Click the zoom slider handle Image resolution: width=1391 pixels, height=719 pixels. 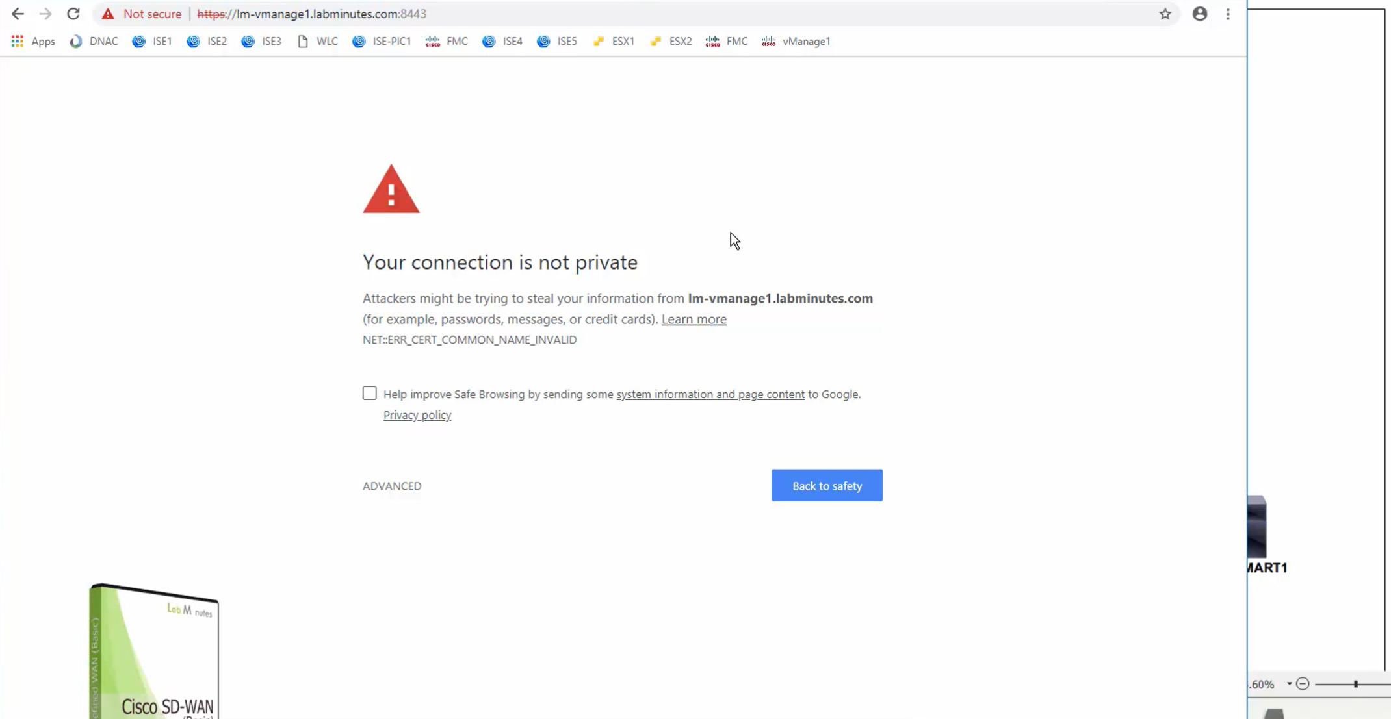(x=1356, y=684)
